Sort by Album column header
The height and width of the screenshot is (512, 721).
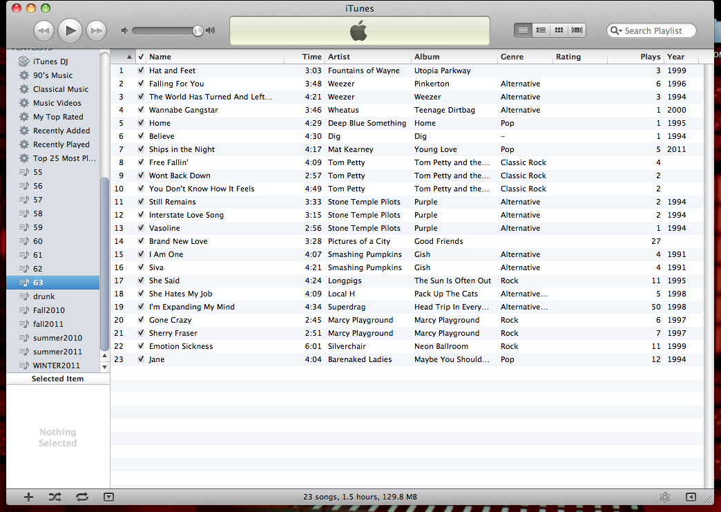[x=454, y=57]
